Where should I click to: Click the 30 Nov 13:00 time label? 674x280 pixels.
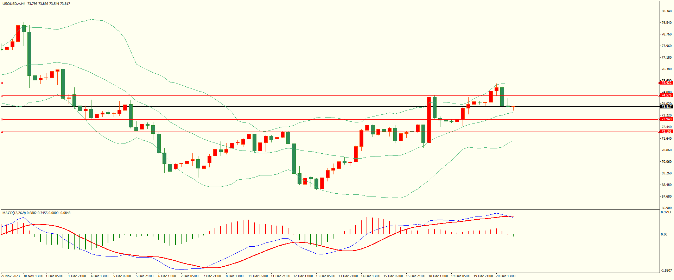click(33, 276)
